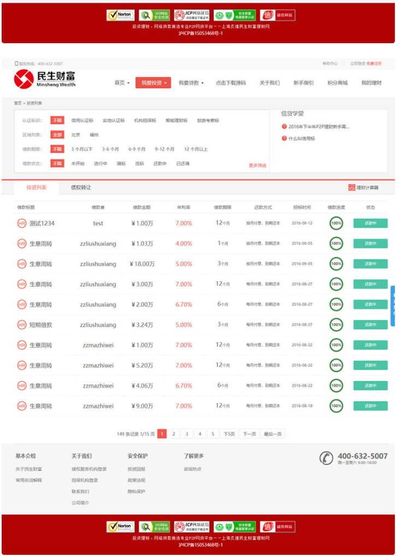The image size is (396, 556).
Task: Filter by 机构担保标
Action: (x=145, y=120)
